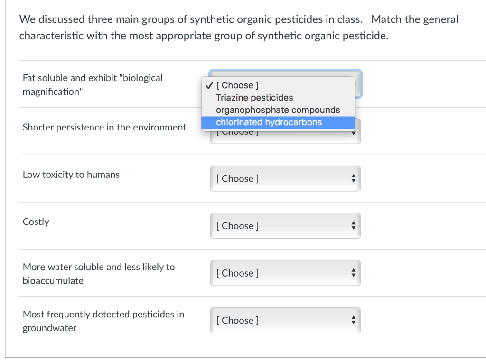Click up-down arrow icon in Costly row

353,226
